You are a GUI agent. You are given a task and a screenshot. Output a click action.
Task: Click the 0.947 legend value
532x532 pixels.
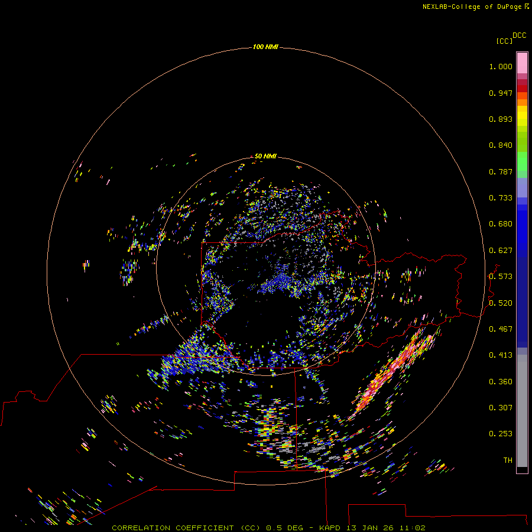click(501, 93)
